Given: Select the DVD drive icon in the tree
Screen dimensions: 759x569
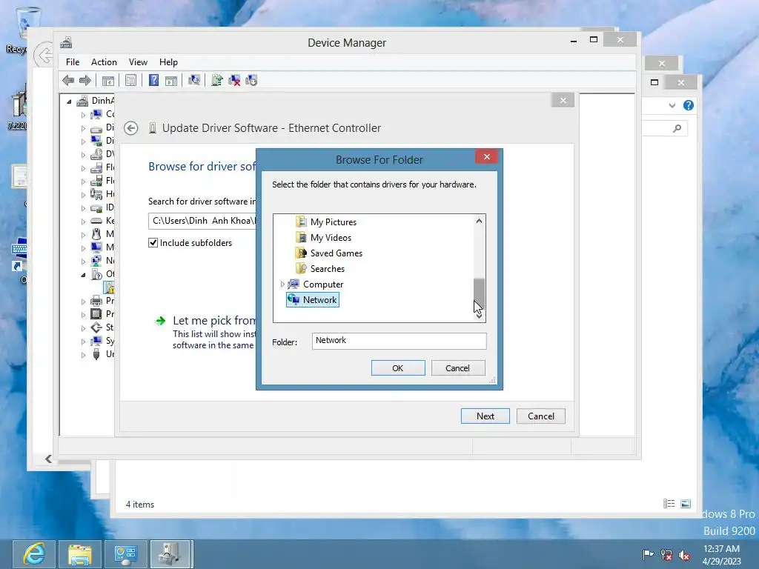Looking at the screenshot, I should point(96,154).
